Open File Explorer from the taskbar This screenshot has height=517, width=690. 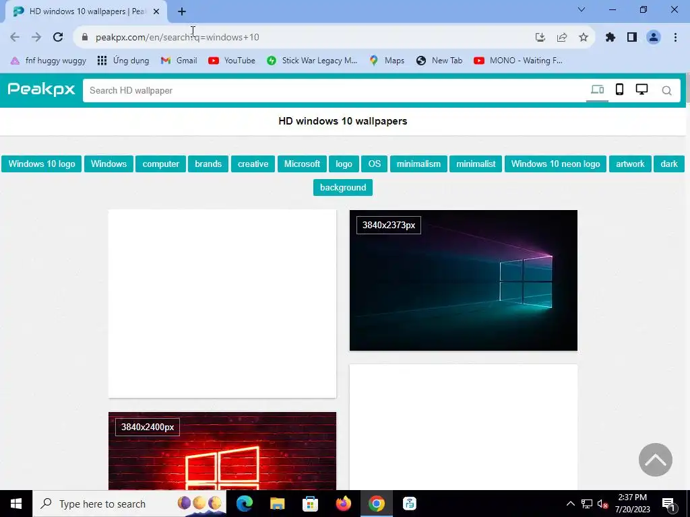pos(277,504)
